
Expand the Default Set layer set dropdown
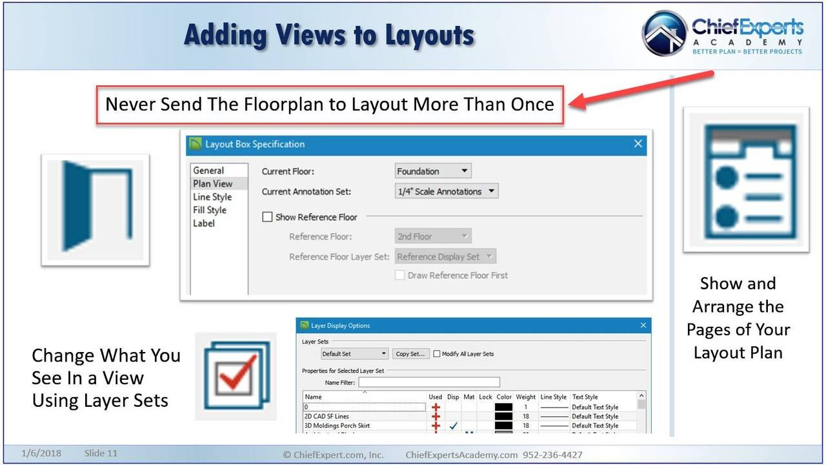(x=355, y=354)
